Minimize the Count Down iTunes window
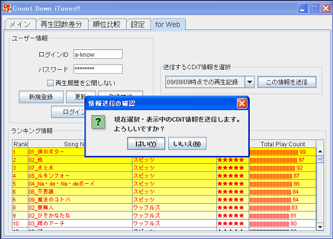 (x=303, y=8)
